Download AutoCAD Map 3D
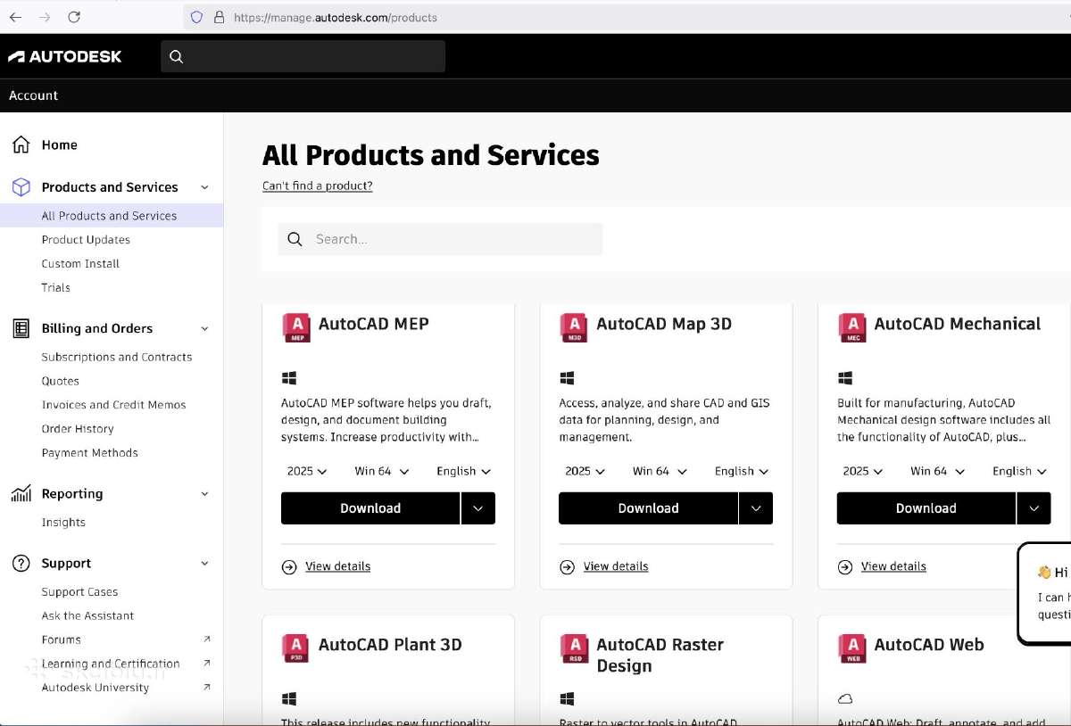This screenshot has width=1071, height=726. (x=648, y=508)
